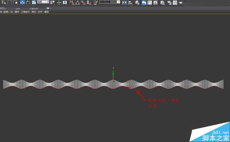Open the Schematic View icon
Screen dimensions: 230x142
click(x=155, y=3)
